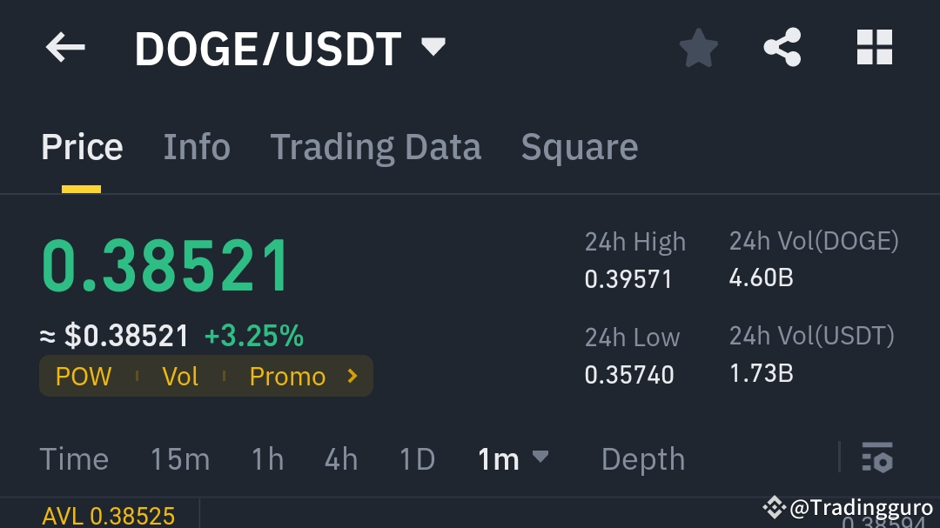Image resolution: width=940 pixels, height=528 pixels.
Task: Expand the DOGE/USDT pair selector dropdown
Action: (433, 48)
